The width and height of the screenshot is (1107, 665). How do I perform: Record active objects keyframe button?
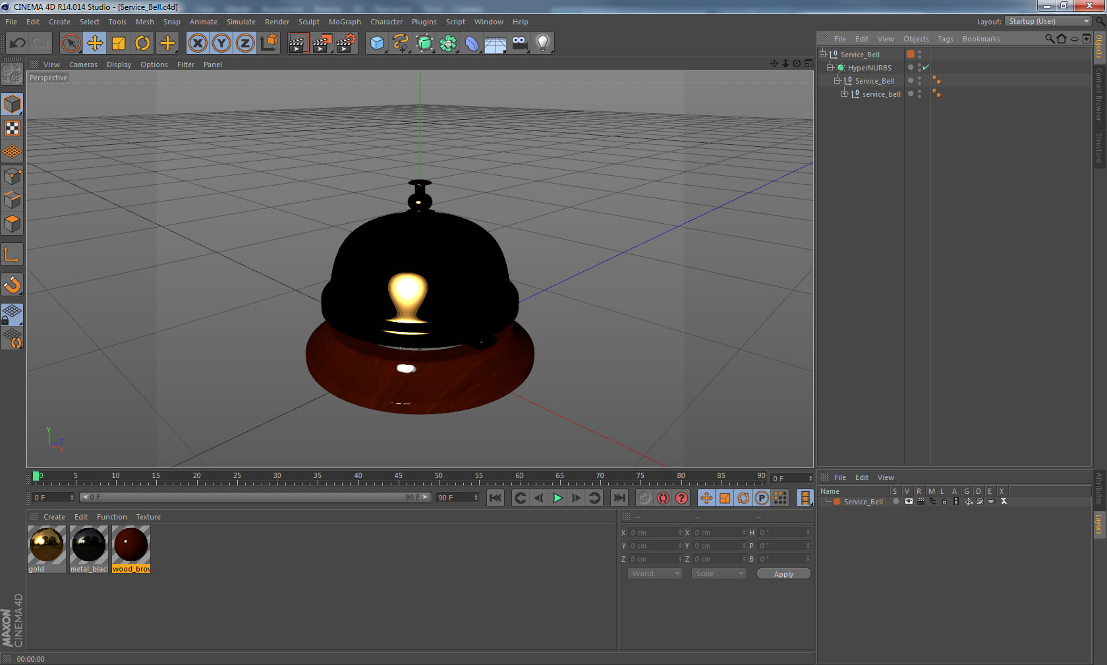(644, 498)
